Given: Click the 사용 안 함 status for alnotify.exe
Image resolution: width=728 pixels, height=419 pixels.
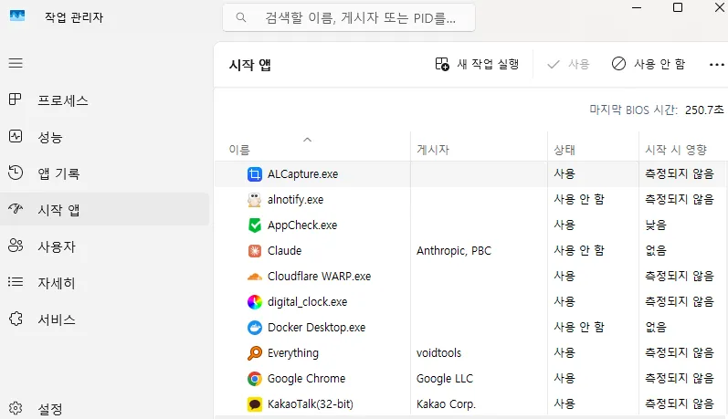Looking at the screenshot, I should click(x=579, y=200).
